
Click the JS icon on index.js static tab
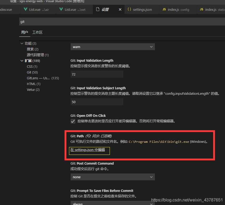(x=202, y=9)
